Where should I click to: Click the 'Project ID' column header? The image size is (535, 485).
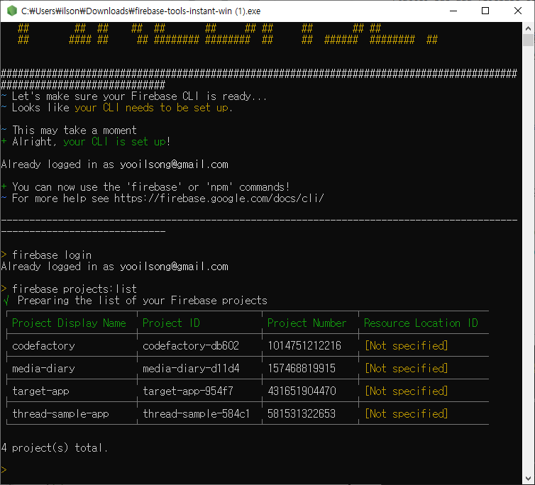click(171, 323)
